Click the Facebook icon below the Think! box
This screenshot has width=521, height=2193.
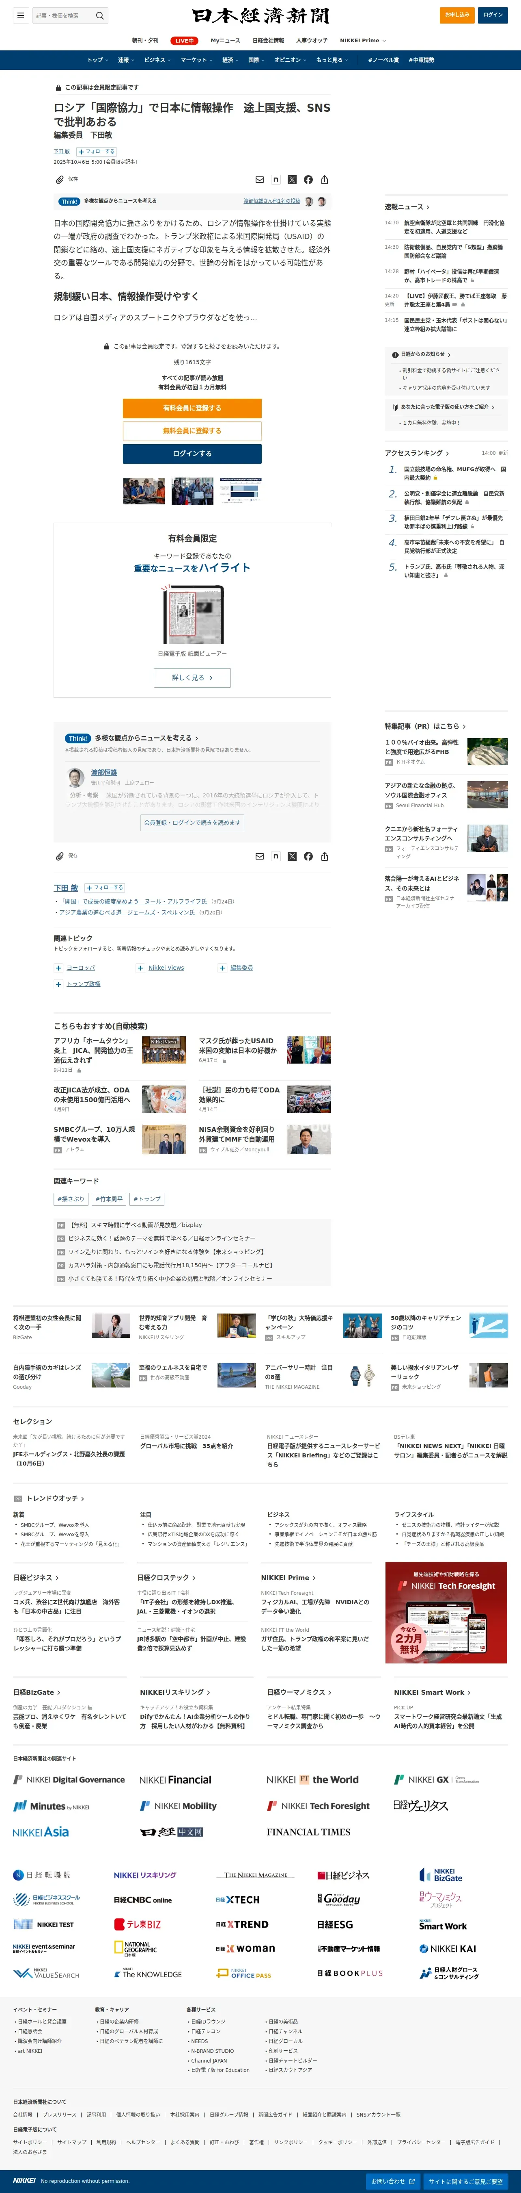coord(308,856)
